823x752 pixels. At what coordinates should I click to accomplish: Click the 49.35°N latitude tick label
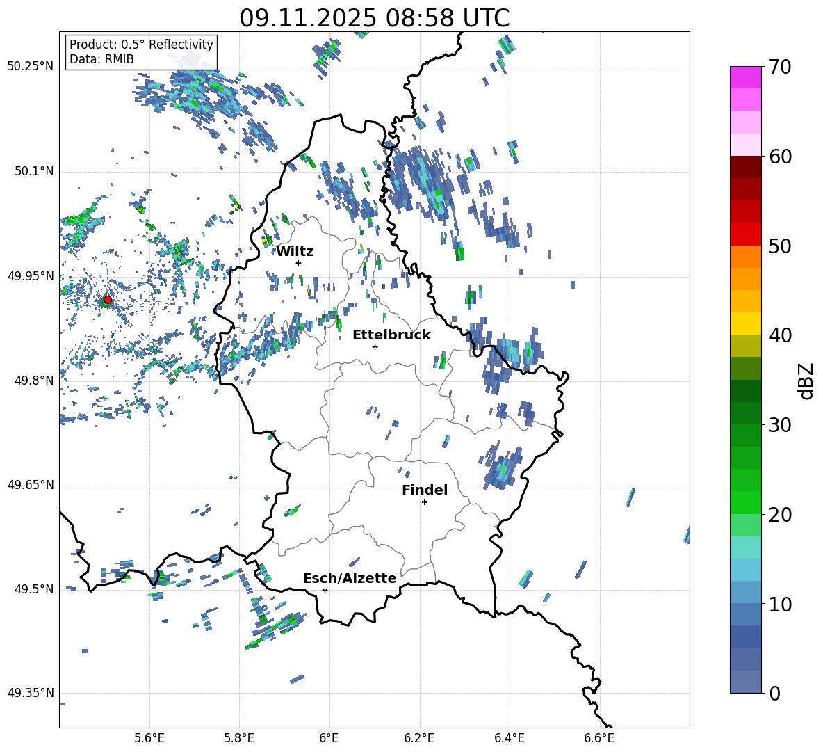(x=31, y=693)
